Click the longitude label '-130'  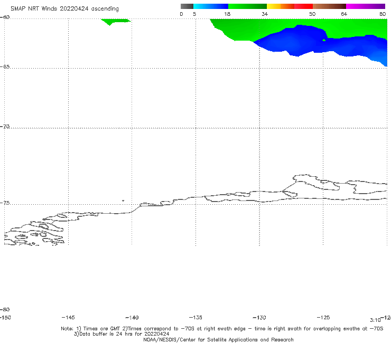point(259,317)
